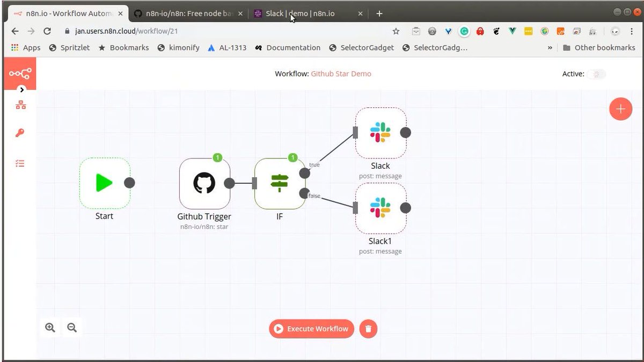644x362 pixels.
Task: Go back in browser history
Action: pos(14,31)
